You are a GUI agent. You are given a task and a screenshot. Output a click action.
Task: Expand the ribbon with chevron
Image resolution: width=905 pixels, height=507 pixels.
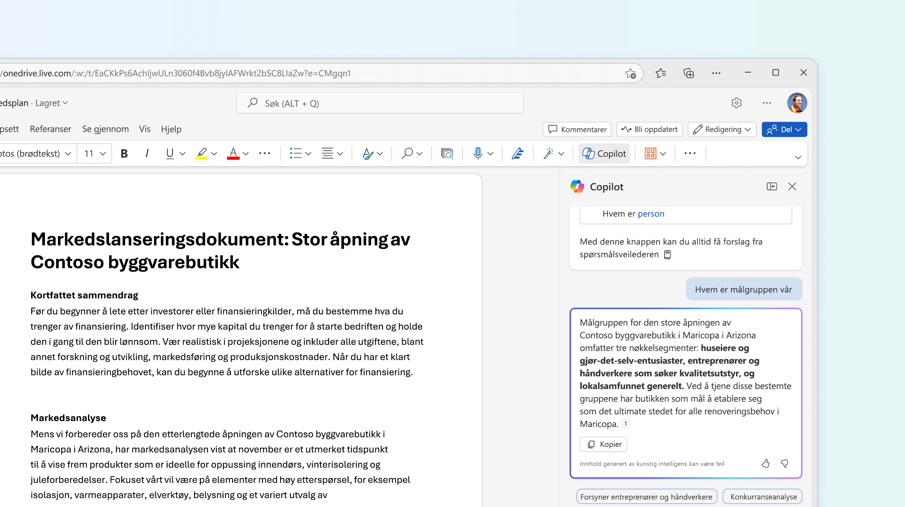[798, 157]
